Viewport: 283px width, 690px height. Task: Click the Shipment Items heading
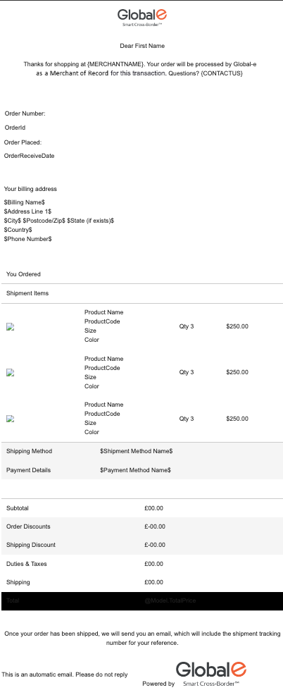coord(27,293)
